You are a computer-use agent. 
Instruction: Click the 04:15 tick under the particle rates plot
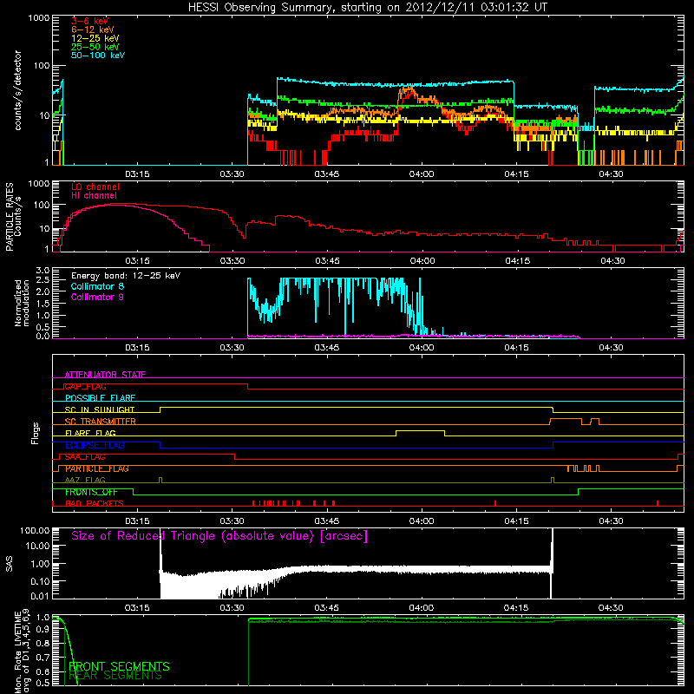(517, 261)
